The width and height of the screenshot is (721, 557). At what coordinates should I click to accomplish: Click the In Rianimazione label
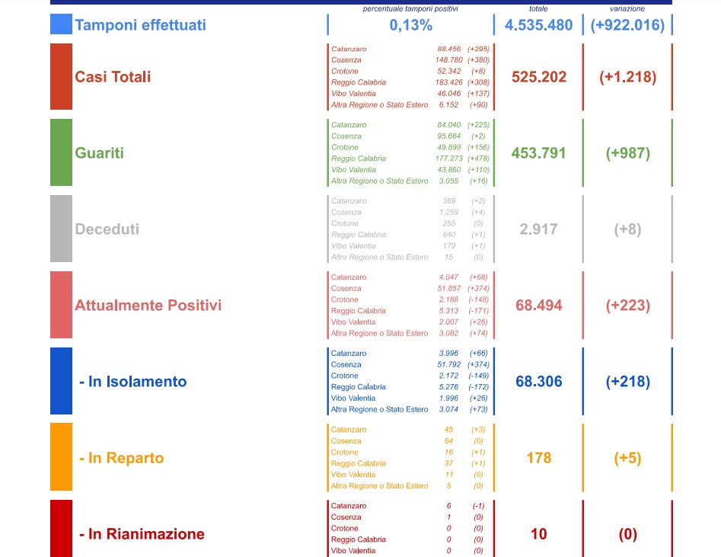coord(142,534)
